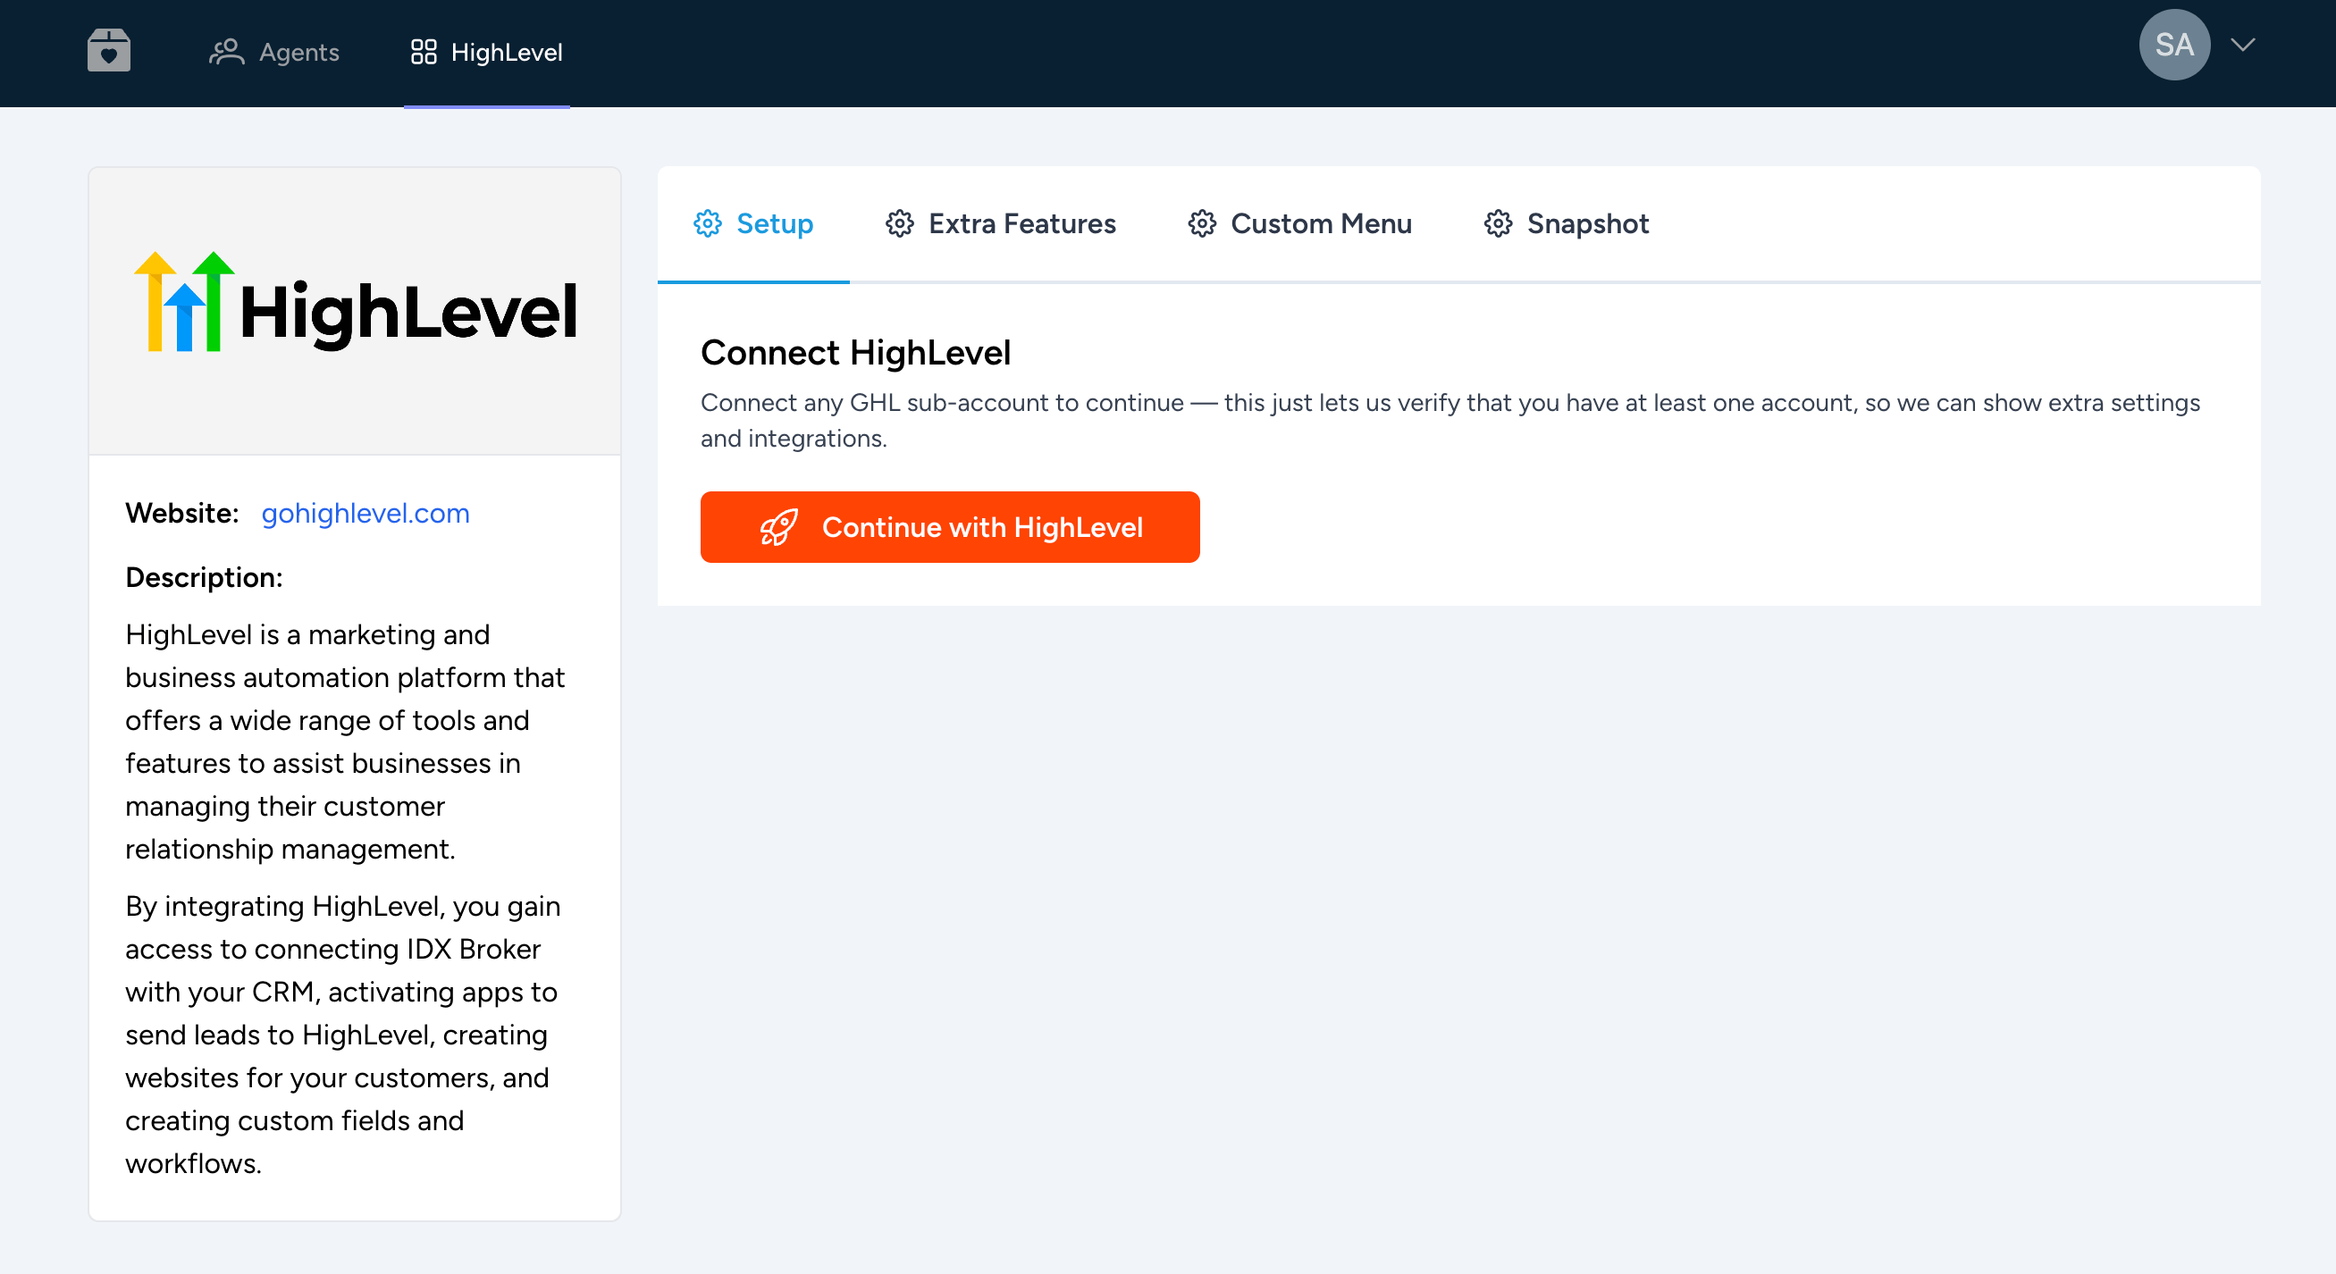Click the Connect HighLevel heading
Screen dimensions: 2336x1274
point(854,353)
